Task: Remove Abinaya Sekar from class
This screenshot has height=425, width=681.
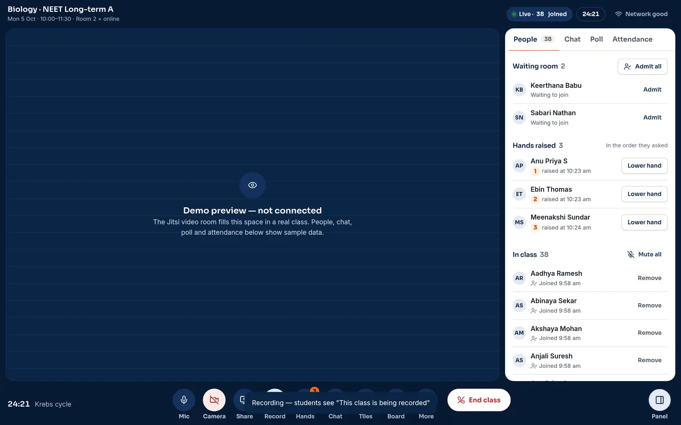Action: coord(650,306)
